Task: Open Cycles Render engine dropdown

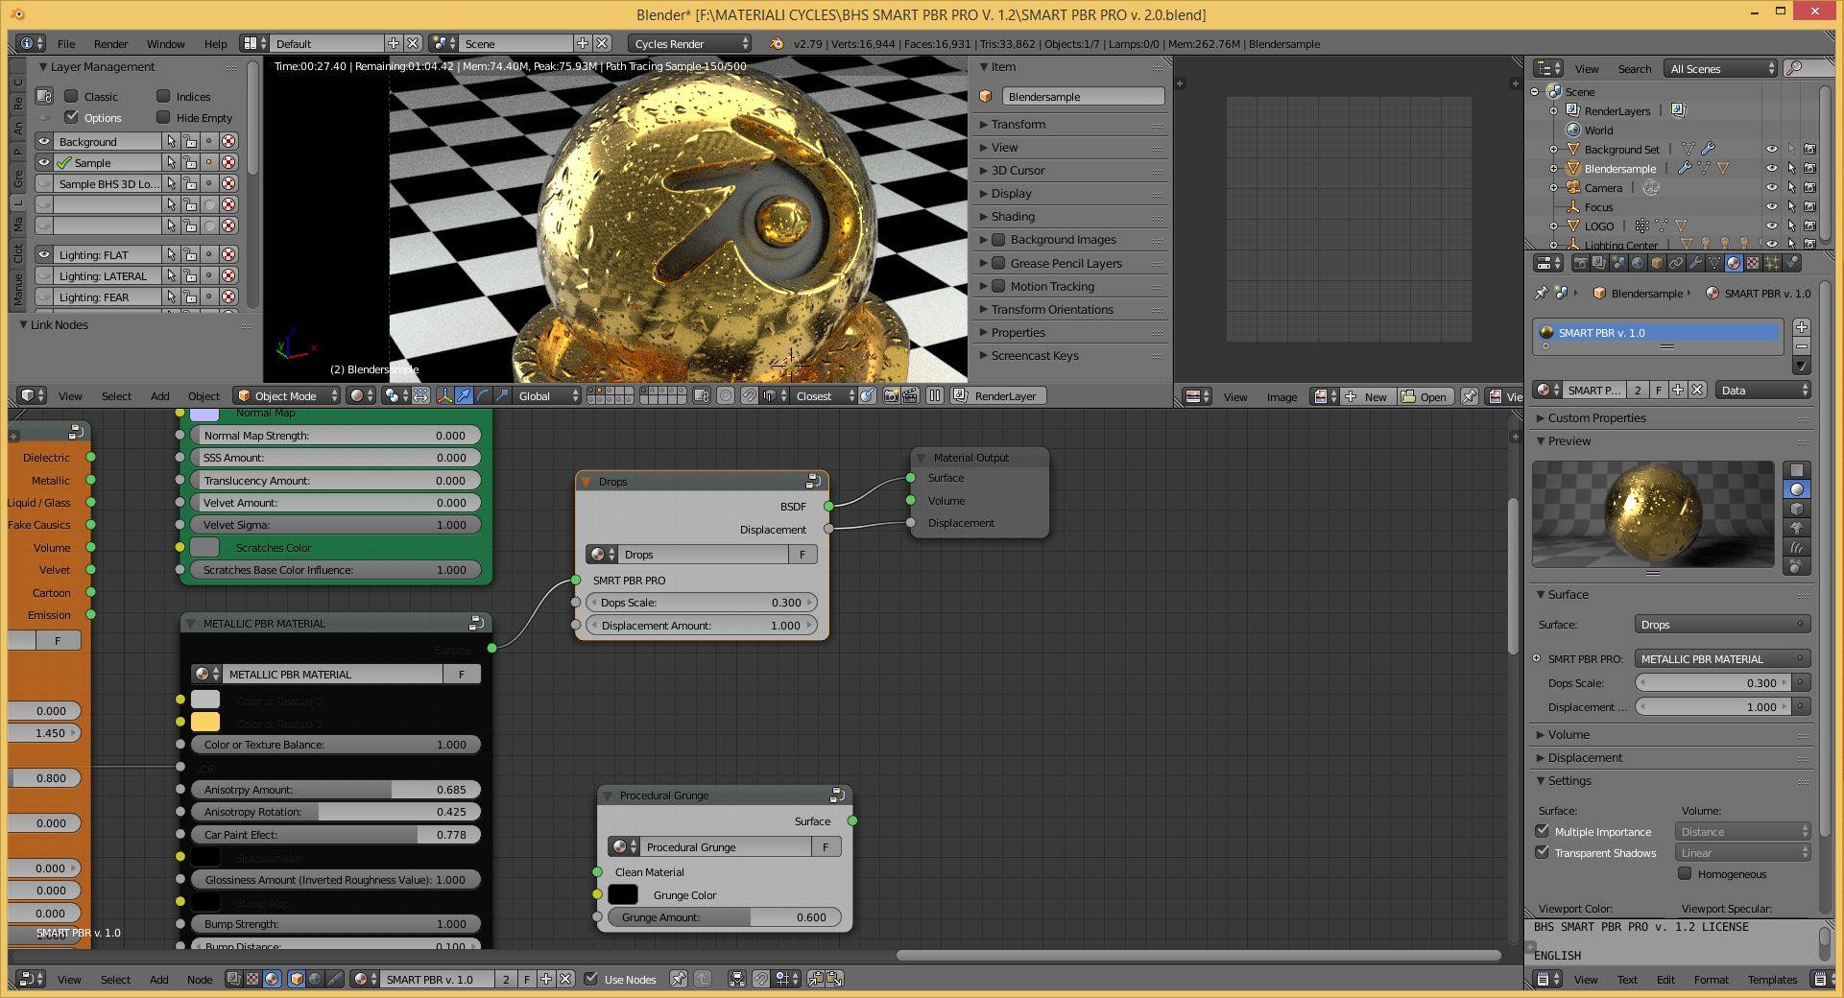Action: click(690, 43)
